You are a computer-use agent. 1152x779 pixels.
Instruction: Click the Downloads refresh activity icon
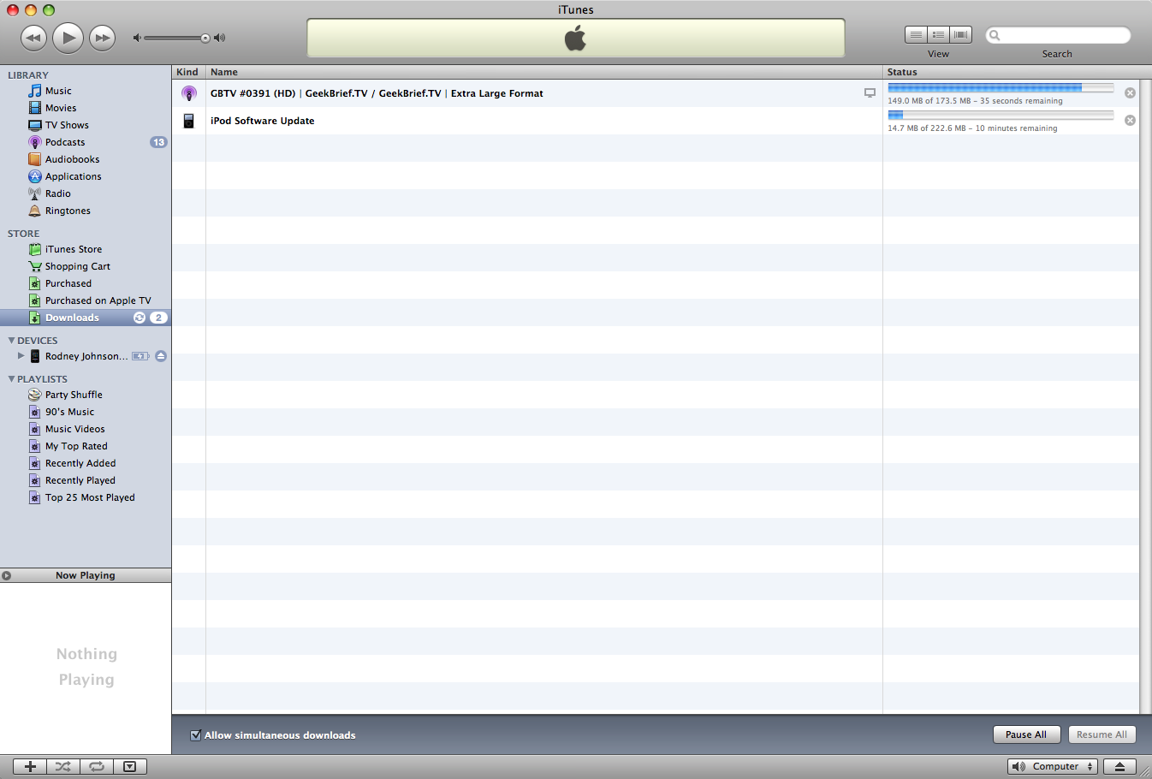pyautogui.click(x=140, y=318)
